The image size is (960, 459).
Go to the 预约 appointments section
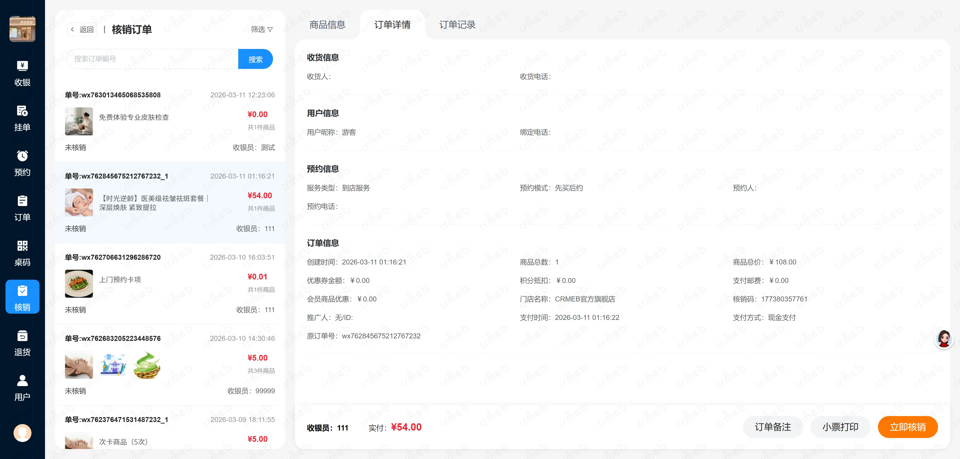(22, 163)
